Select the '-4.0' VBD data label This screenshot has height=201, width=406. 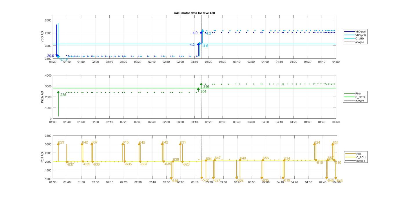(194, 33)
